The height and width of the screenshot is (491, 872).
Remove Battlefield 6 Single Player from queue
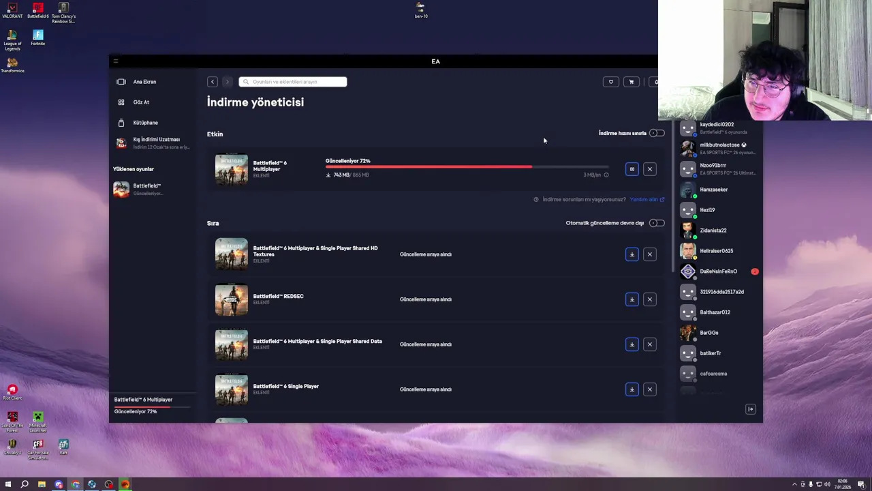(x=650, y=389)
